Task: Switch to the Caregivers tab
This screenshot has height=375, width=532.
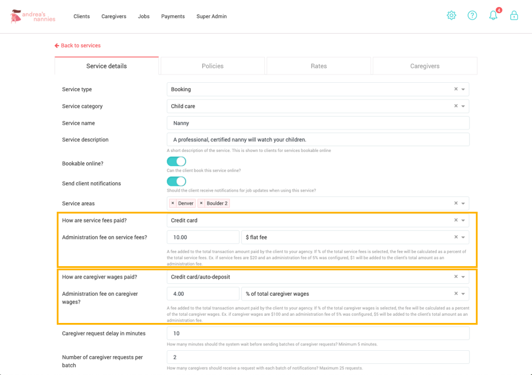Action: (x=425, y=66)
